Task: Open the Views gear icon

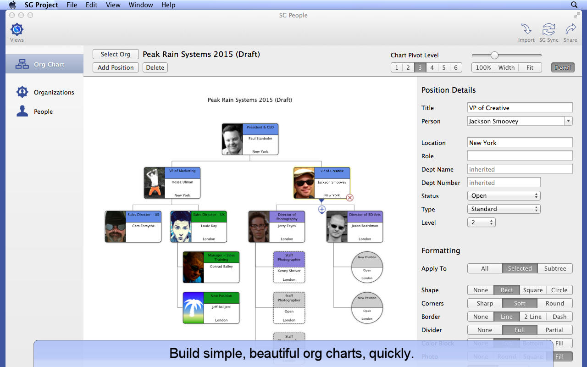Action: coord(17,30)
